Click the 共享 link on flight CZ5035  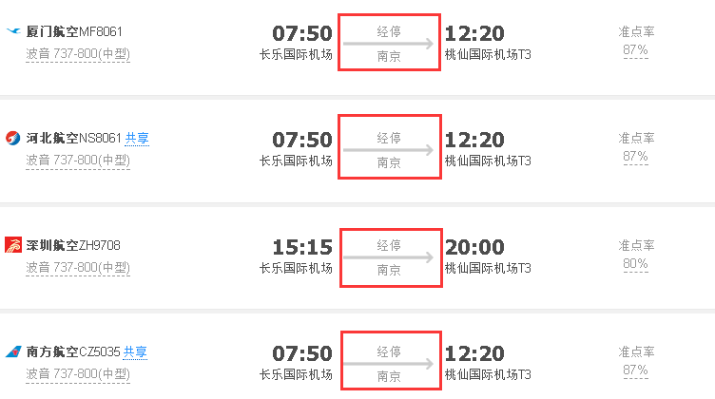point(135,352)
